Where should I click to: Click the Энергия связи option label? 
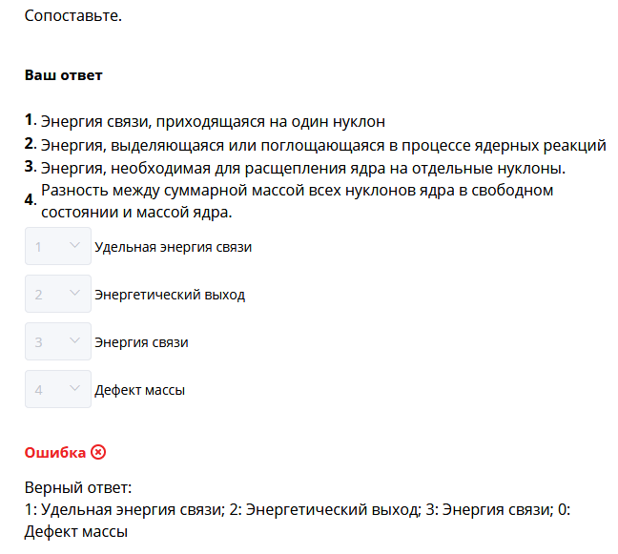pyautogui.click(x=141, y=342)
